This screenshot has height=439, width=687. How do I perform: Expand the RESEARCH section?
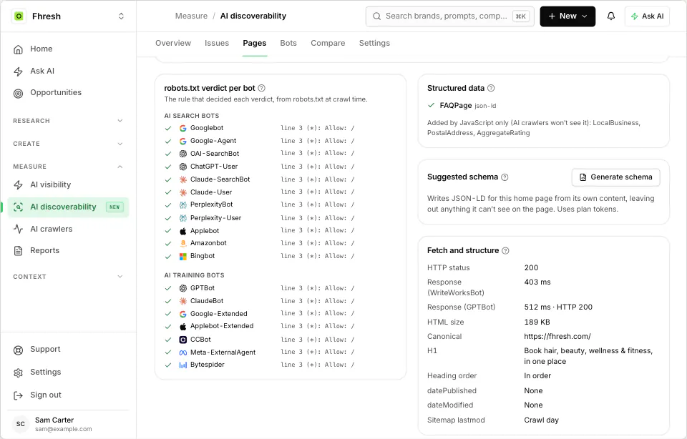click(x=68, y=121)
